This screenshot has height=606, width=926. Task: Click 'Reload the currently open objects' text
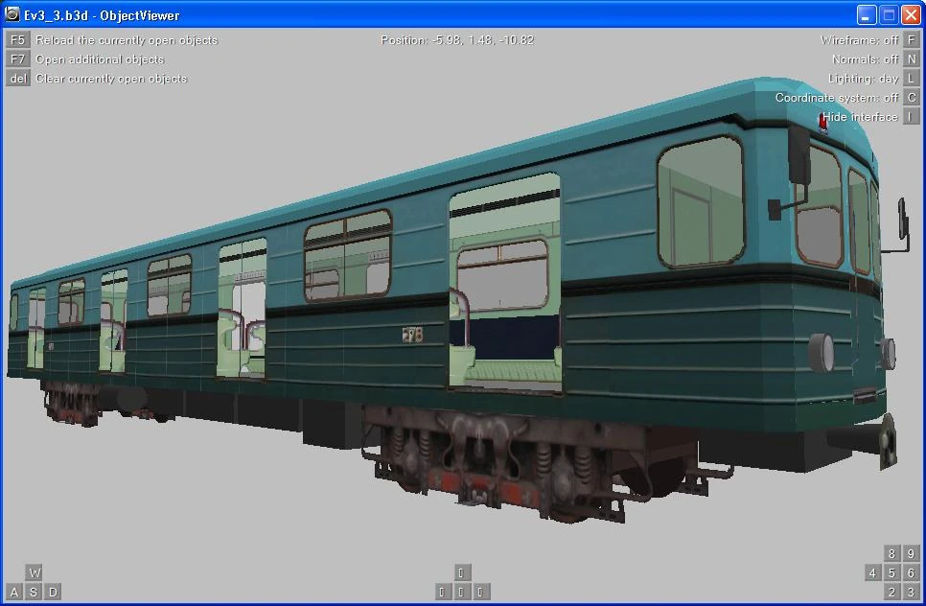pyautogui.click(x=127, y=40)
